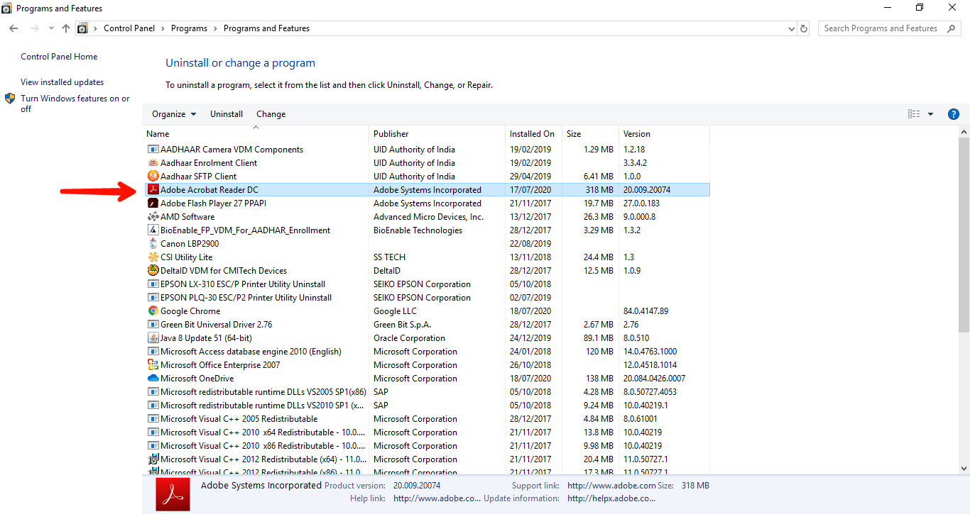970x514 pixels.
Task: Click Change in the toolbar
Action: [271, 114]
